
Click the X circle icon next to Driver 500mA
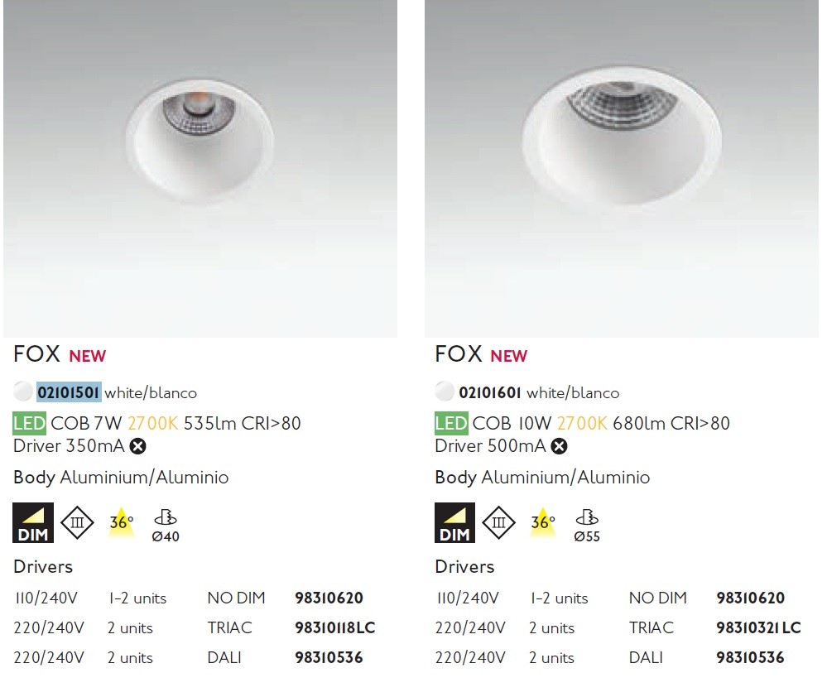point(559,447)
